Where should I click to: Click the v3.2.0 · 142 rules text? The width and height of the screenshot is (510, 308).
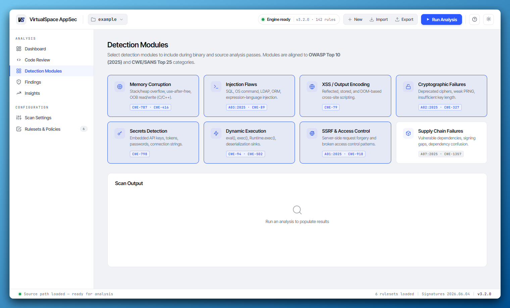point(316,19)
